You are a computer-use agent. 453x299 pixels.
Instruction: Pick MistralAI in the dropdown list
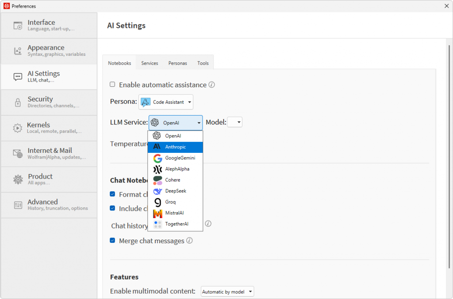point(175,213)
